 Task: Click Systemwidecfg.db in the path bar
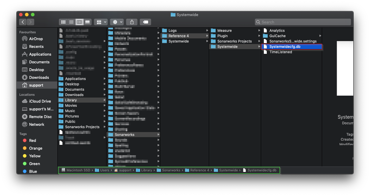[259, 170]
